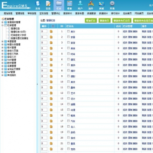Open 管理评论 in the submenu bar
The image size is (153, 153).
[56, 14]
